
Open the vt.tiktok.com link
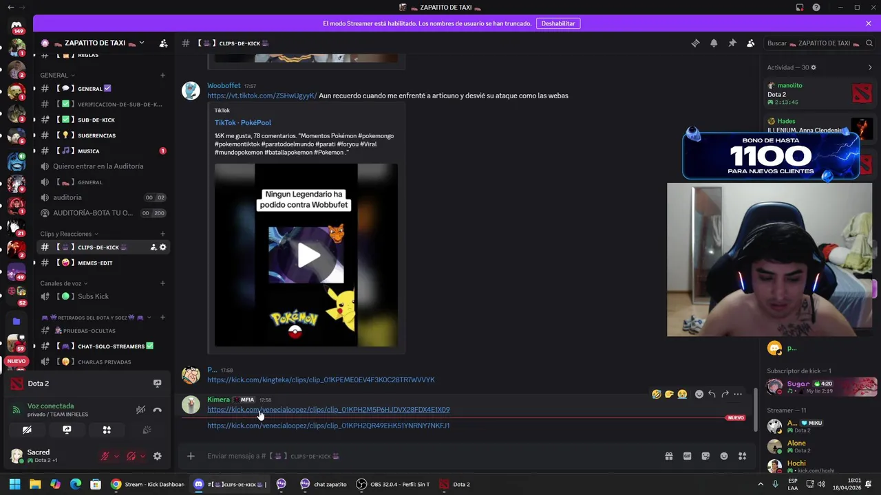click(x=262, y=96)
